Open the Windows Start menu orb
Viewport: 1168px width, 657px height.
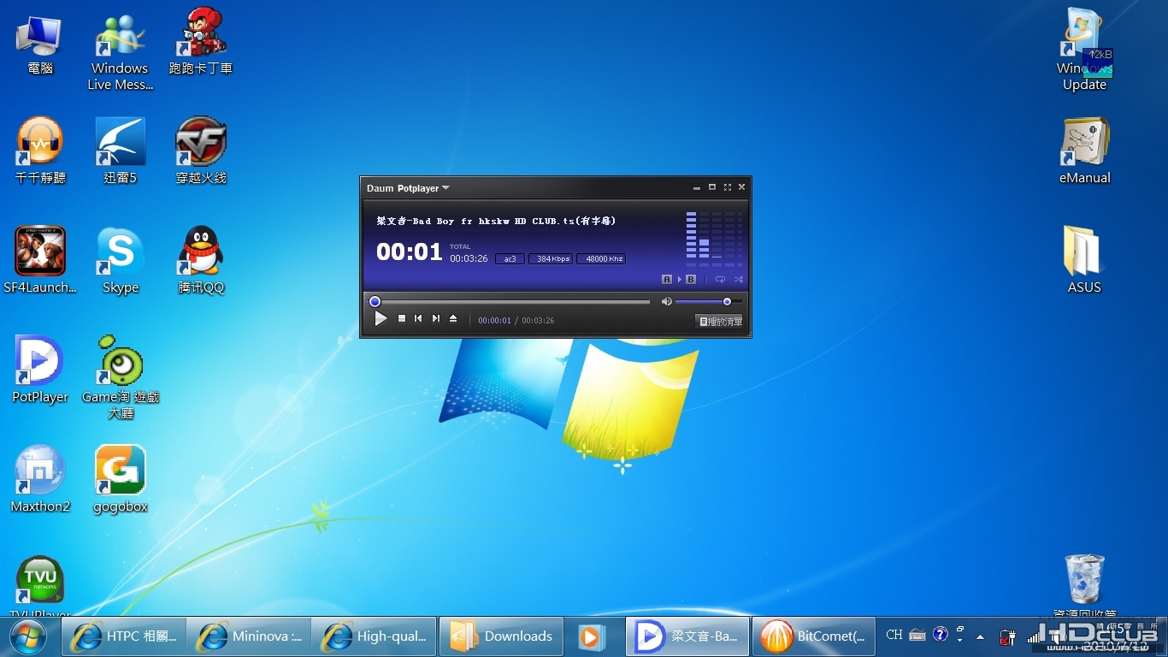[29, 636]
